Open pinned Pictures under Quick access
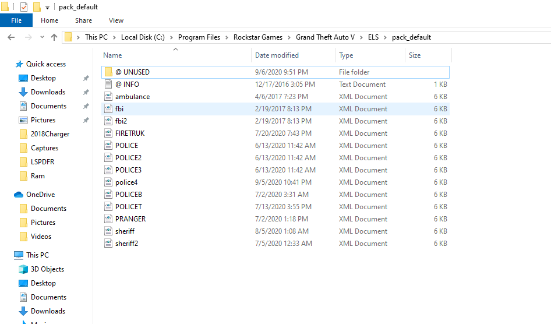The height and width of the screenshot is (324, 551). 43,120
